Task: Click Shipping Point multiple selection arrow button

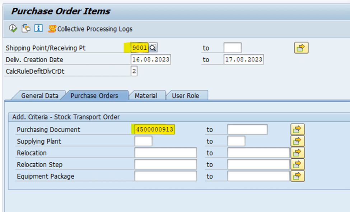Action: [x=301, y=48]
